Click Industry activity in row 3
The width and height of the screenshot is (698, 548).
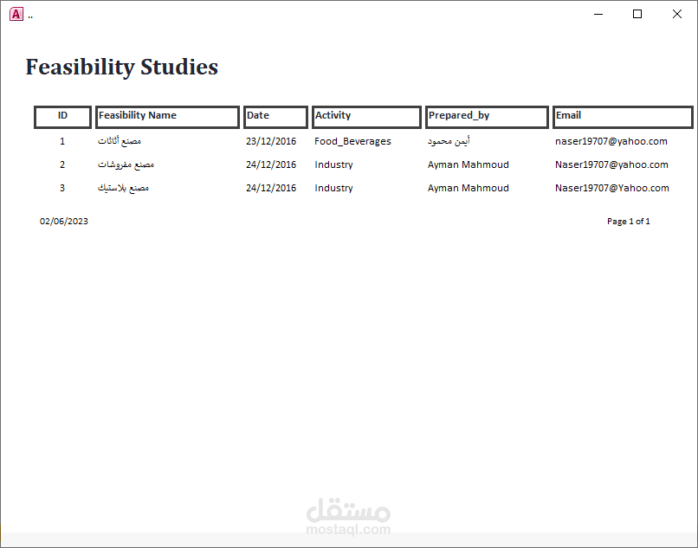click(x=334, y=188)
